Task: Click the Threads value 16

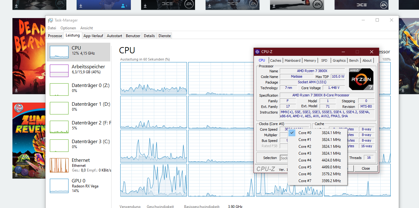Action: pos(369,158)
